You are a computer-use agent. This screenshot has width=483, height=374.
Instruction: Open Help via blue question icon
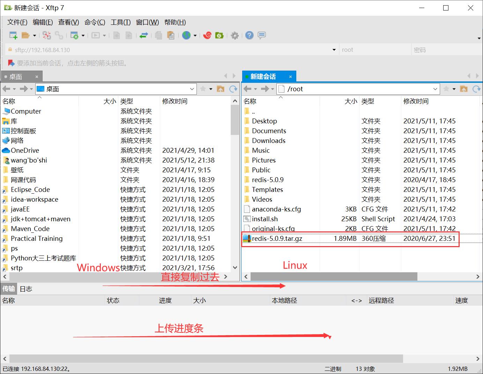coord(249,35)
